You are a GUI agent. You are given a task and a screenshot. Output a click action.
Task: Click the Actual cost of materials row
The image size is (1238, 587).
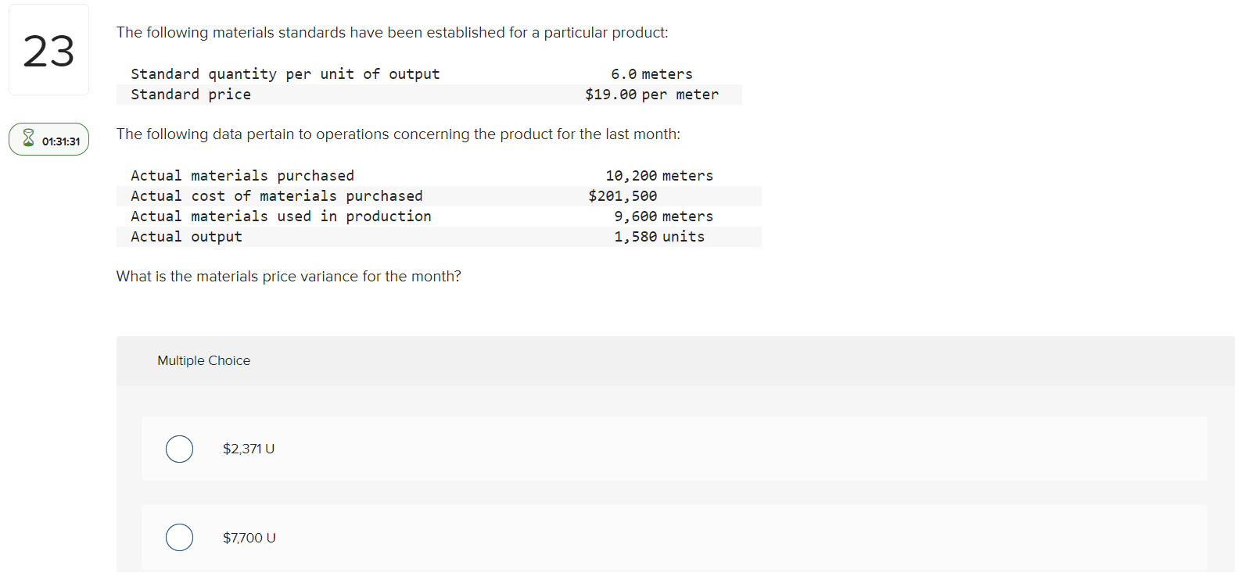(x=438, y=195)
